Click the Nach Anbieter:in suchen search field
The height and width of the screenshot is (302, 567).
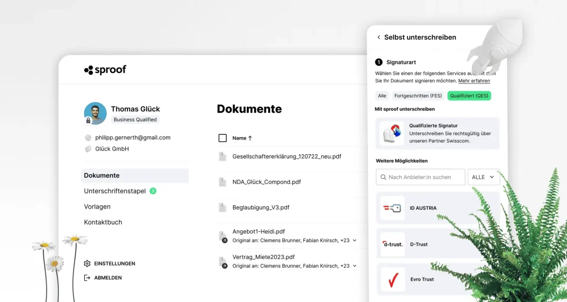coord(420,177)
